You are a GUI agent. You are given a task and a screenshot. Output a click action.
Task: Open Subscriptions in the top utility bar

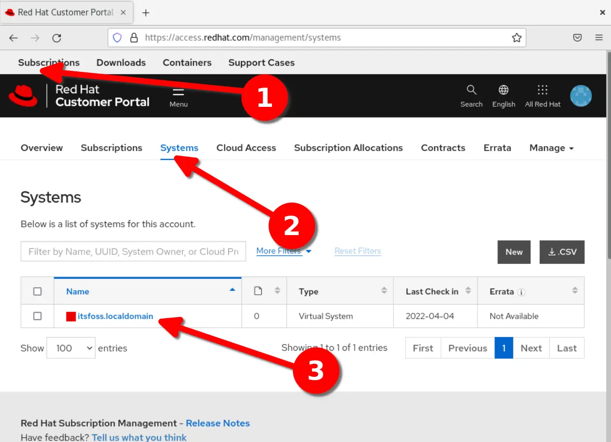click(49, 63)
